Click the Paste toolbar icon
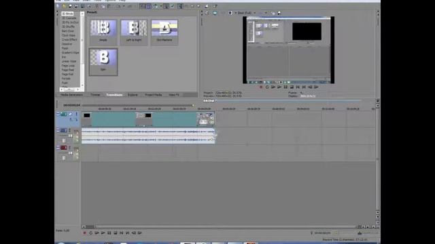The width and height of the screenshot is (435, 244). [109, 6]
